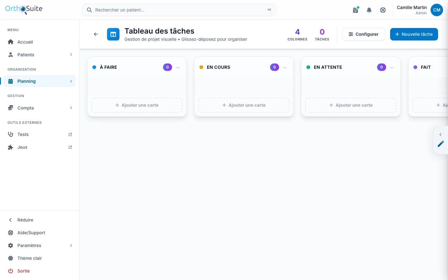Open Aide/Support in the sidebar

pos(40,233)
